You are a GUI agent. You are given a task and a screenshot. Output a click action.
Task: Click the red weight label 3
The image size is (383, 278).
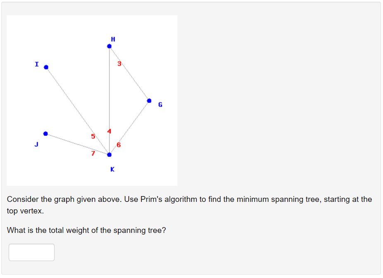point(119,63)
